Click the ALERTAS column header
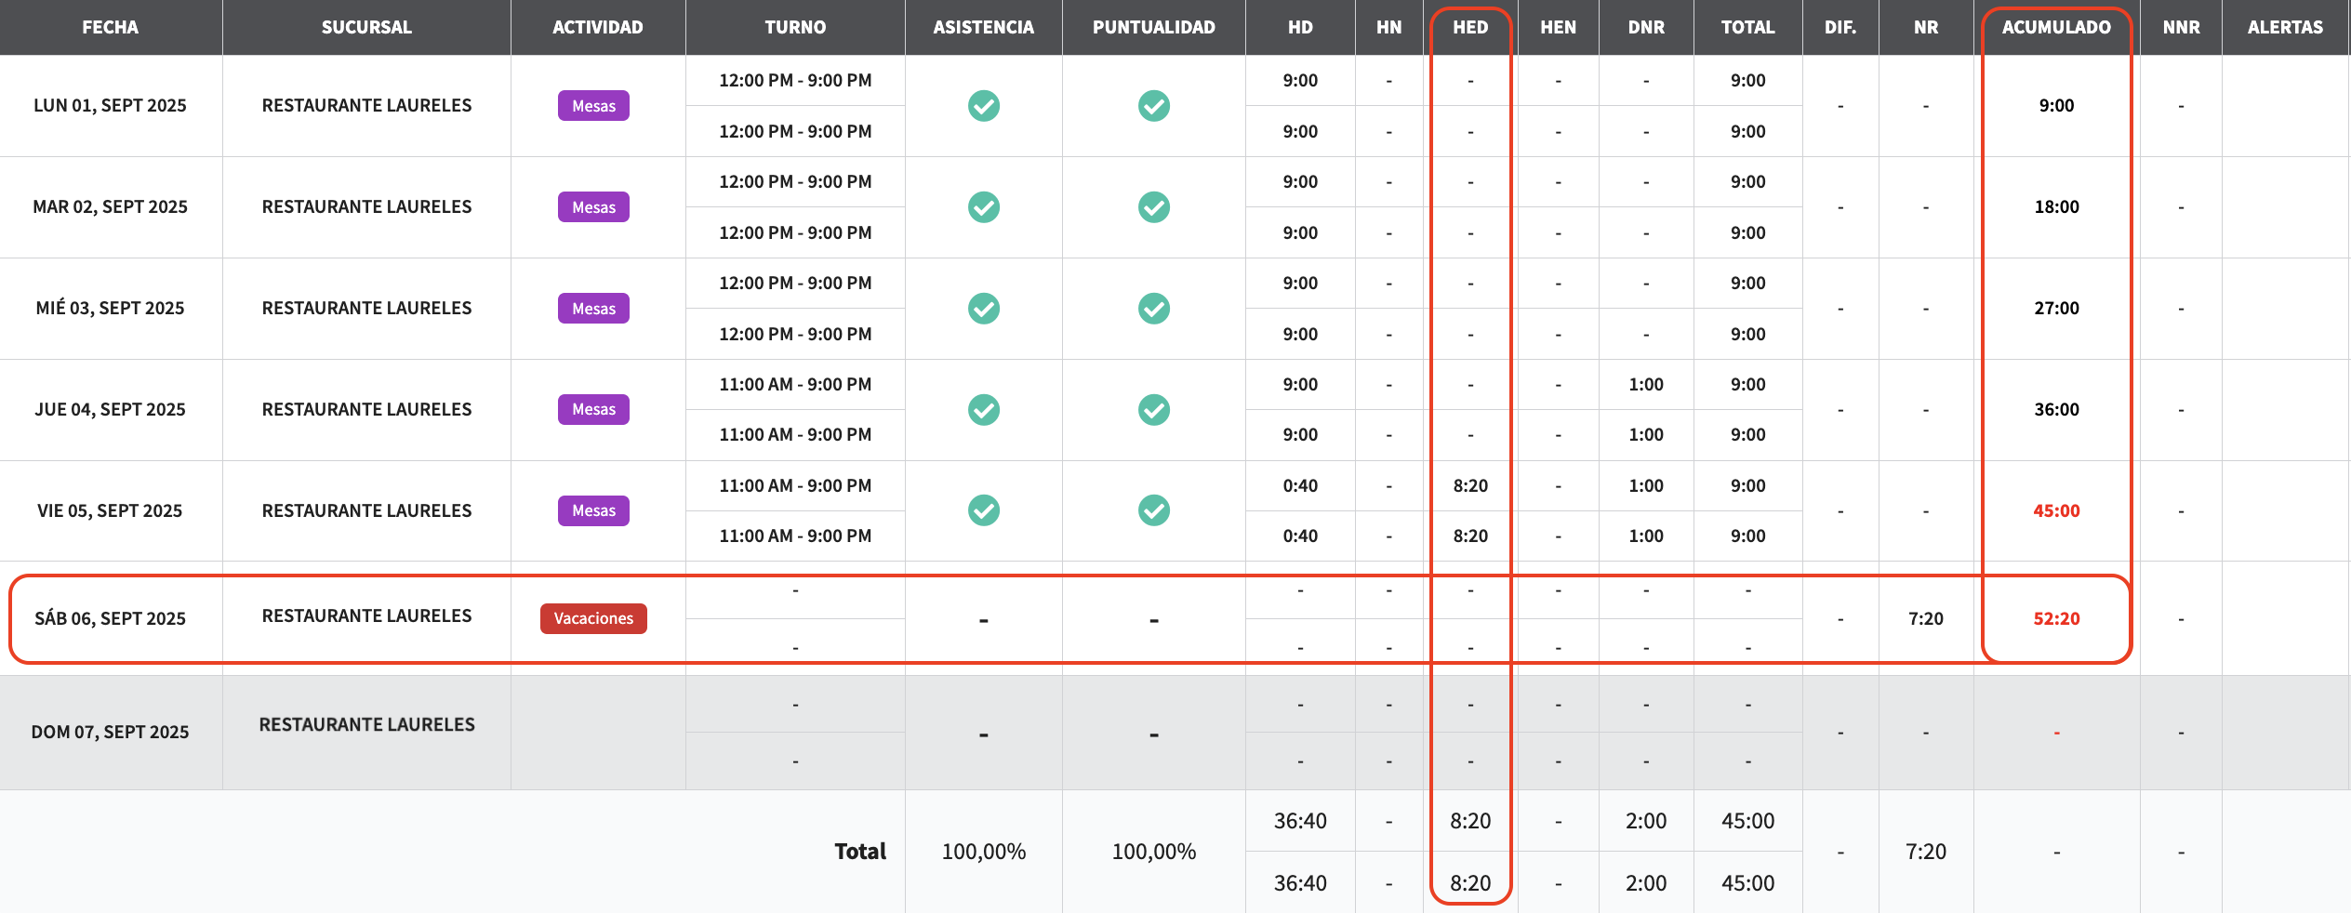 [x=2285, y=28]
